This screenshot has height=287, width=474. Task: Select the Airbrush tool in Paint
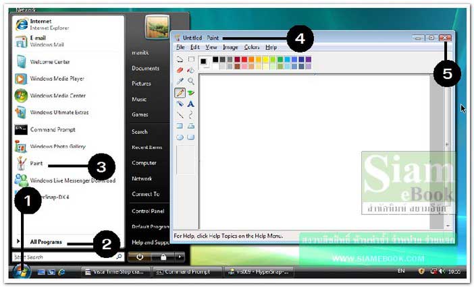180,104
